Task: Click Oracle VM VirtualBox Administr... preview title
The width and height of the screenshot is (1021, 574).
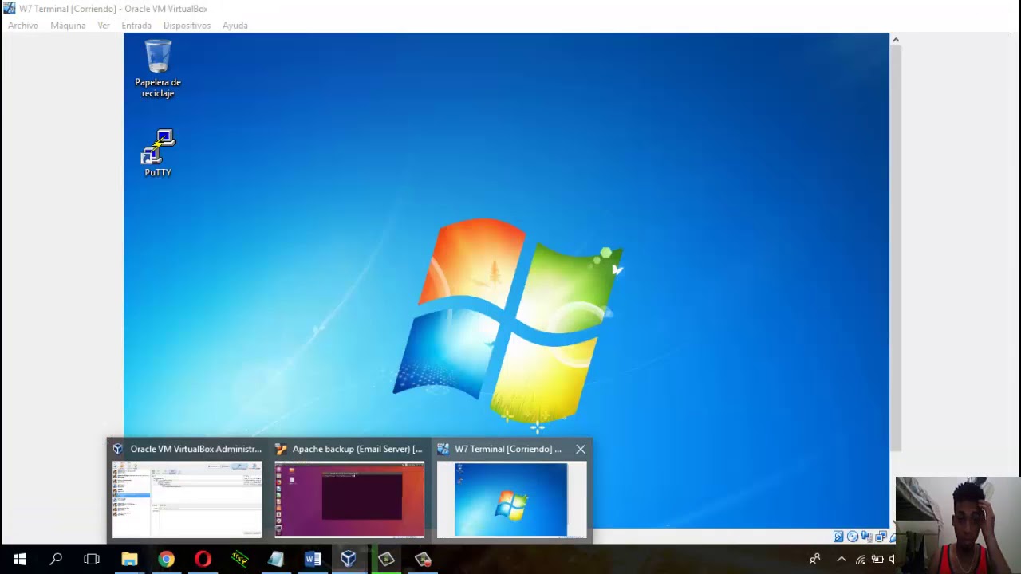Action: pos(195,449)
